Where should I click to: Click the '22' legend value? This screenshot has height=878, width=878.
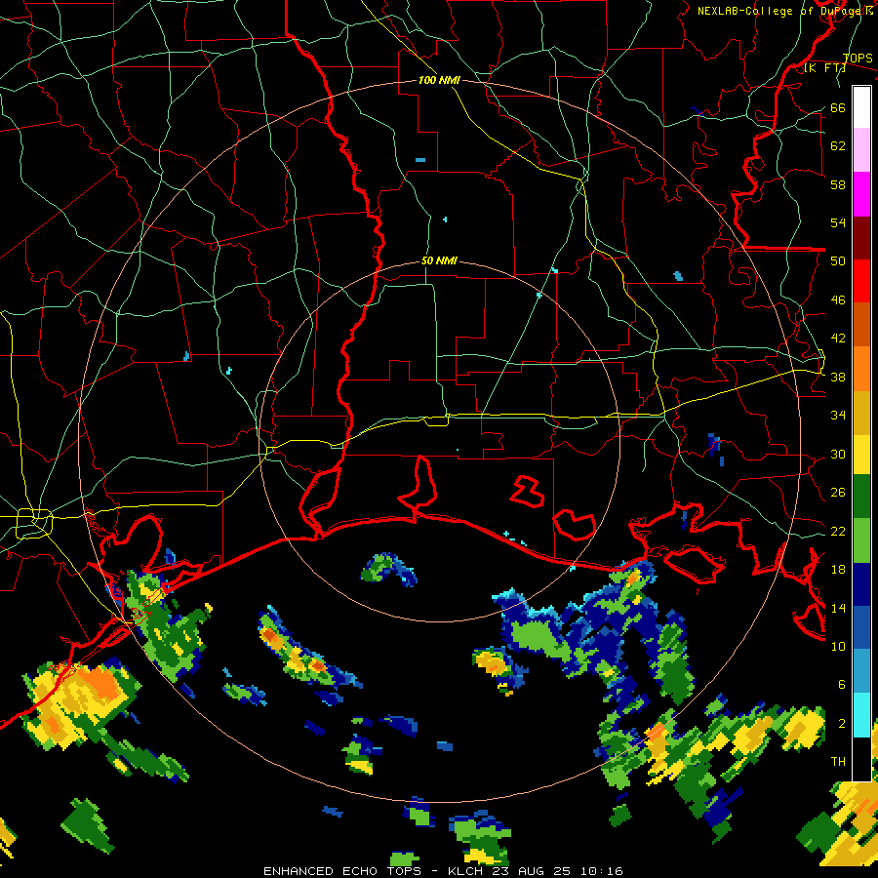click(x=838, y=531)
